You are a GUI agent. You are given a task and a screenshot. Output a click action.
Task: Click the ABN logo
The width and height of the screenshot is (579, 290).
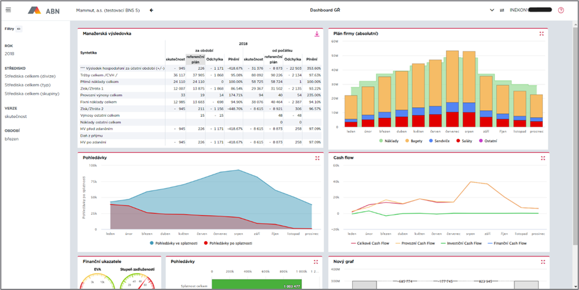[x=44, y=10]
